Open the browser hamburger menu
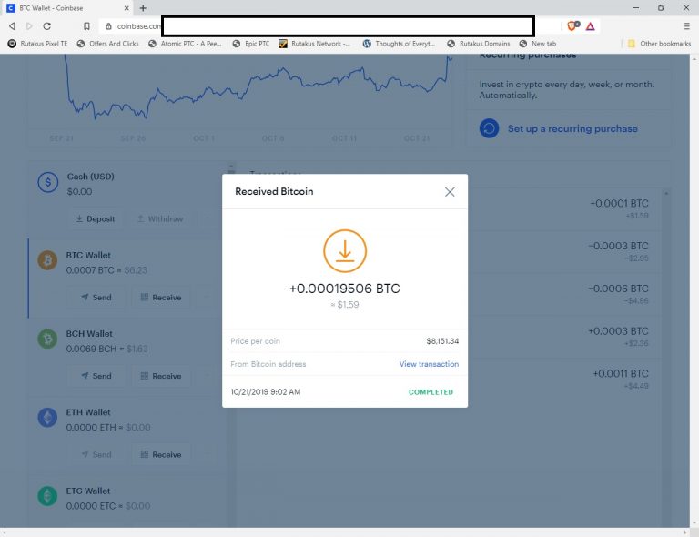699x537 pixels. [687, 26]
